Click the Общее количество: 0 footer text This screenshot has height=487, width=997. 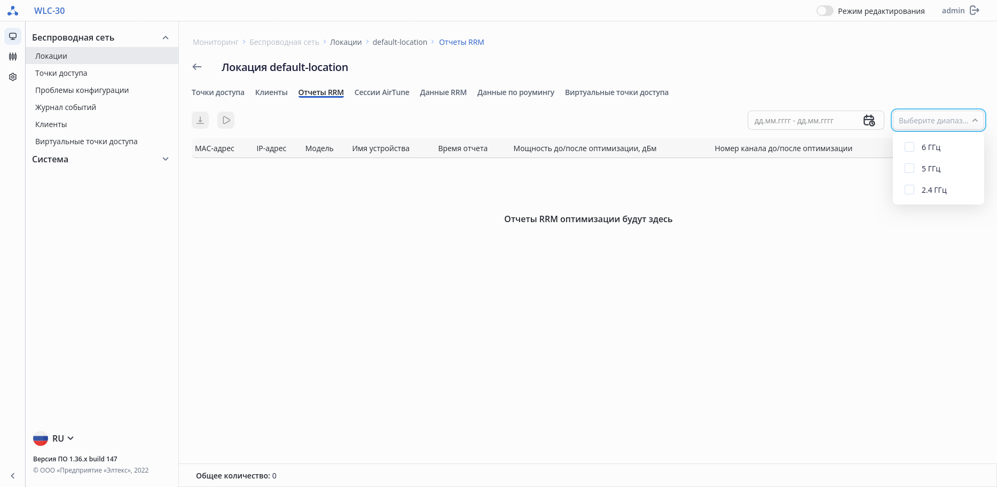[x=236, y=476]
